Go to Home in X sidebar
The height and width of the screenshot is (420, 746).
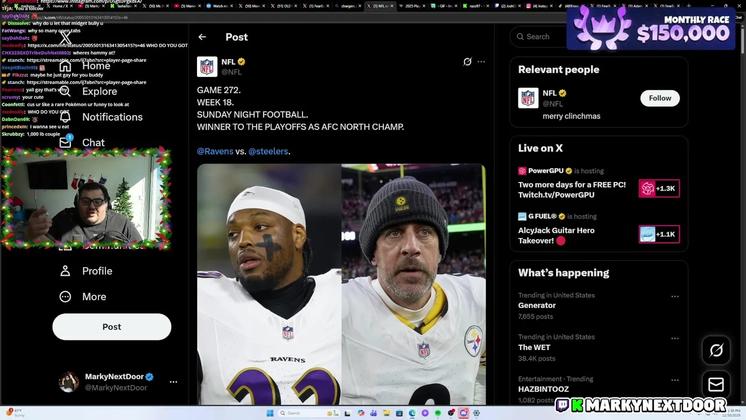(x=96, y=66)
